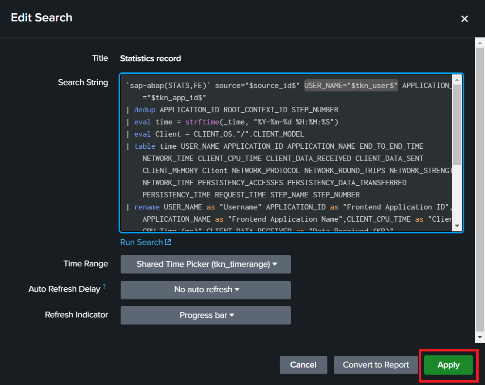The image size is (485, 385).
Task: Click the external link icon beside Run Search
Action: (x=168, y=242)
